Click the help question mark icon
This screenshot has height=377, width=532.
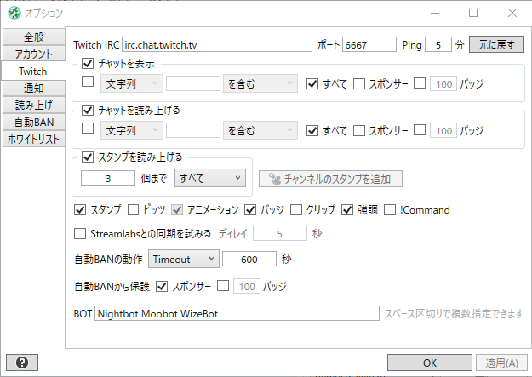click(22, 363)
